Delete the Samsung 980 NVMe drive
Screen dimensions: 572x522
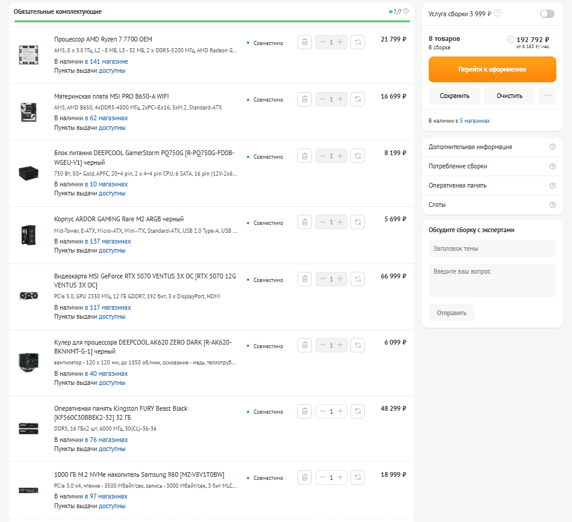(x=305, y=477)
